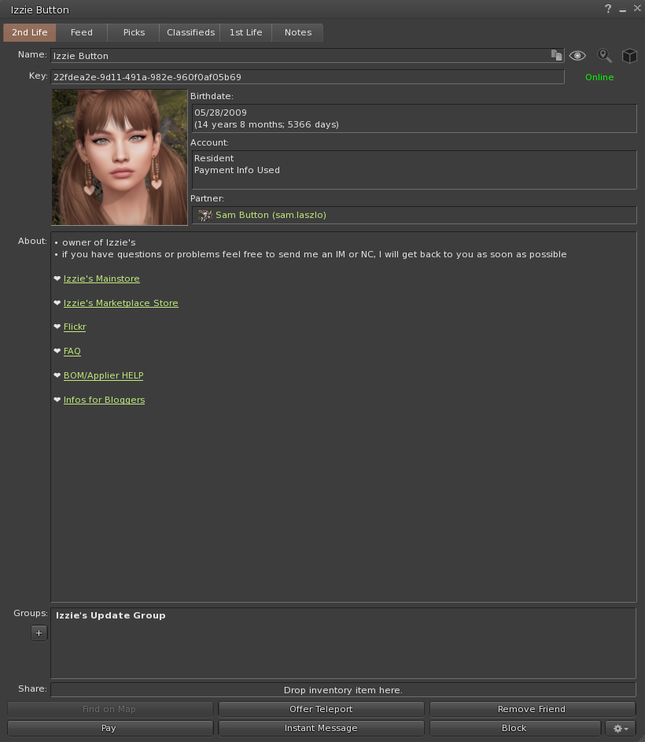Click the eye icon beside the name
Viewport: 645px width, 742px height.
tap(577, 55)
